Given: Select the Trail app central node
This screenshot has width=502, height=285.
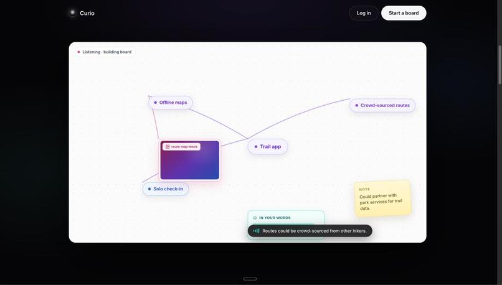Looking at the screenshot, I should click(268, 146).
